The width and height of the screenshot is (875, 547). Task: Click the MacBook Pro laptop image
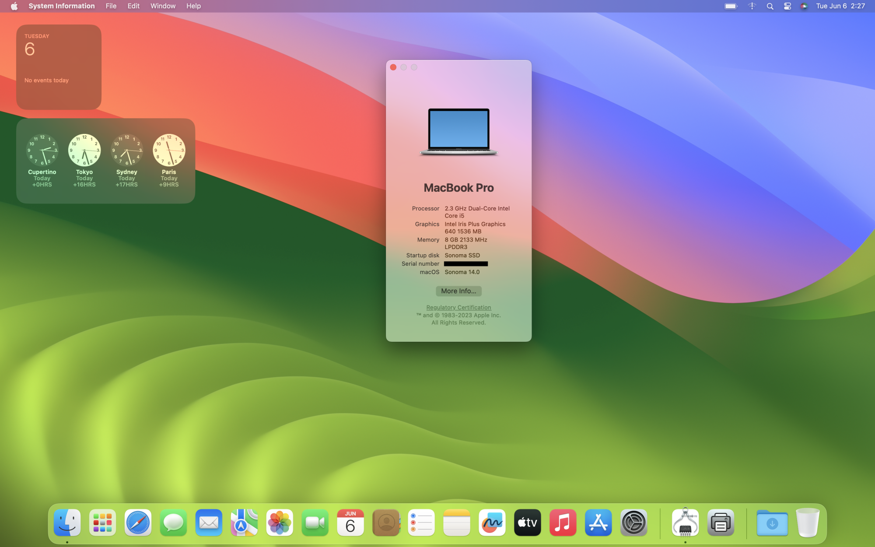[x=458, y=132]
